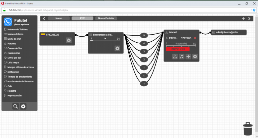Click the adeshjohnson@hotm.. email block
Screen dimensions: 258x138
pyautogui.click(x=229, y=33)
